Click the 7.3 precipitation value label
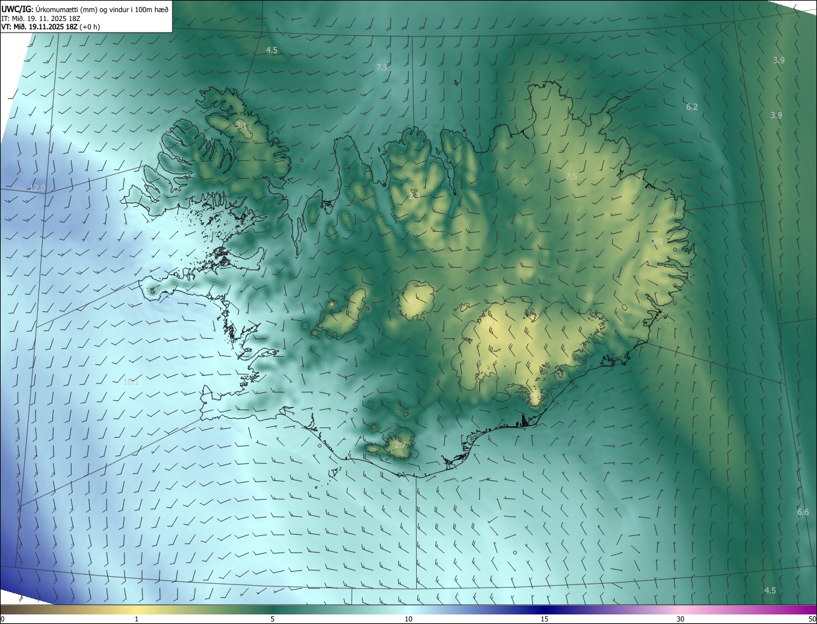817x624 pixels. click(x=382, y=67)
